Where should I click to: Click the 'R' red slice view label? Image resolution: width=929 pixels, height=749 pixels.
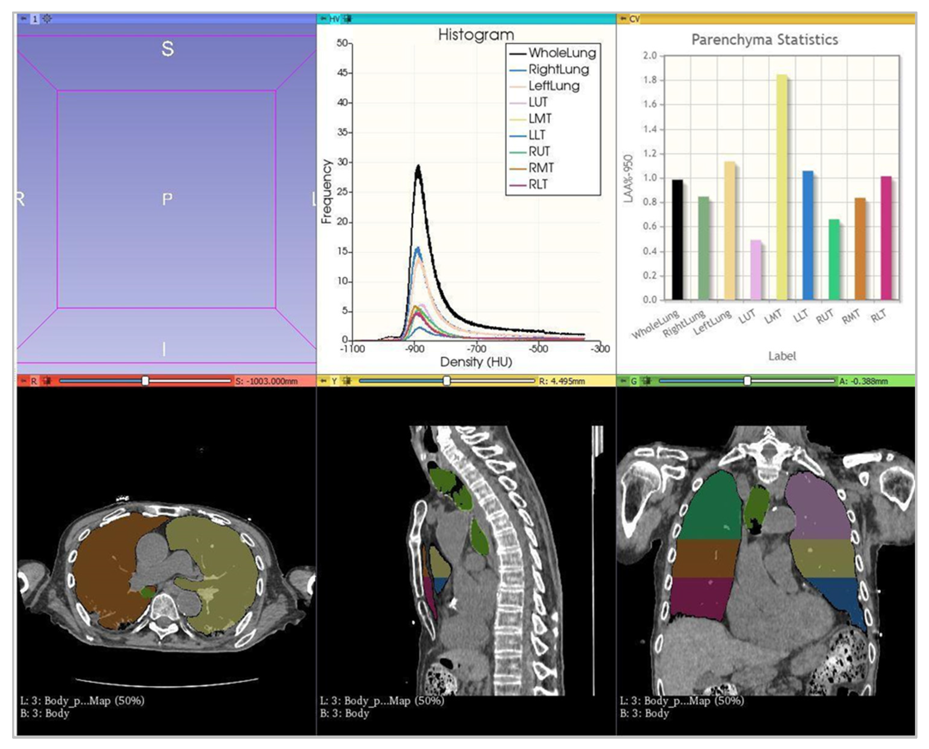34,381
